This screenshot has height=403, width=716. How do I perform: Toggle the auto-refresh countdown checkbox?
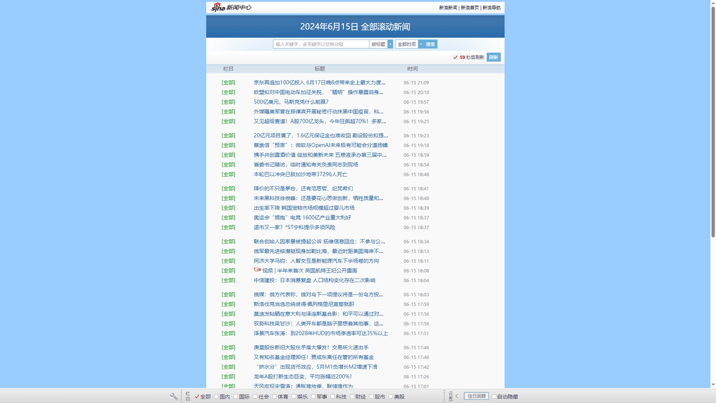[x=455, y=57]
